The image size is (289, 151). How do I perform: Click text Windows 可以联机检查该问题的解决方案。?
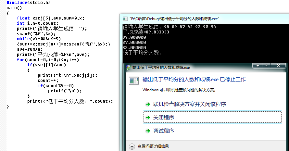click(179, 90)
